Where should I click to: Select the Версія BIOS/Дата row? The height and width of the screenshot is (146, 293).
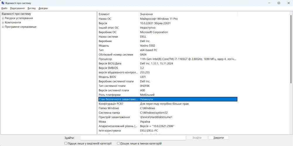pos(168,63)
